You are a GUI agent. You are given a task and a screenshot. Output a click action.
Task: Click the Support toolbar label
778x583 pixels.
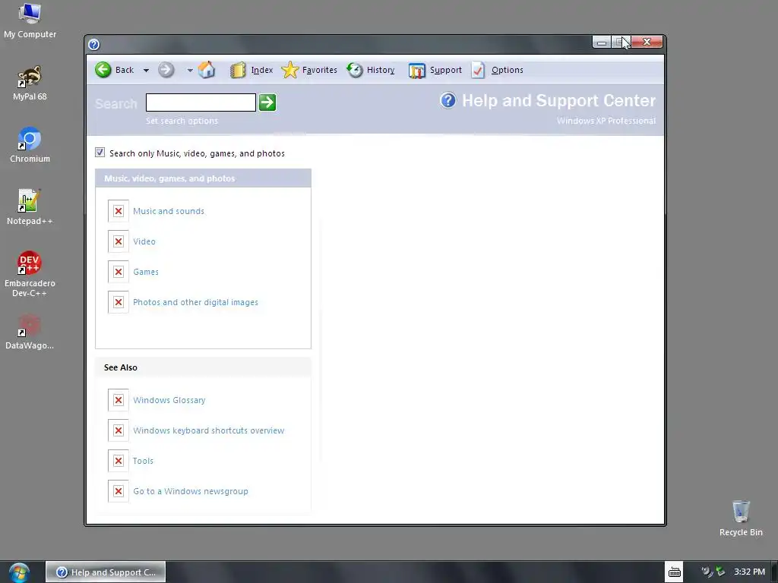(x=445, y=70)
